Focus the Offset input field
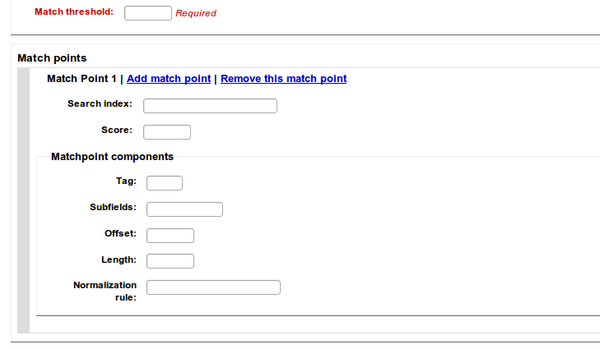The width and height of the screenshot is (600, 349). coord(170,236)
